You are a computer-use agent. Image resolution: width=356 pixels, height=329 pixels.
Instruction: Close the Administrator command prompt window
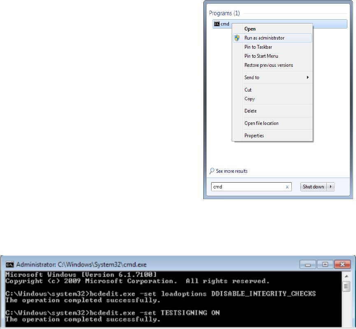tap(342, 264)
